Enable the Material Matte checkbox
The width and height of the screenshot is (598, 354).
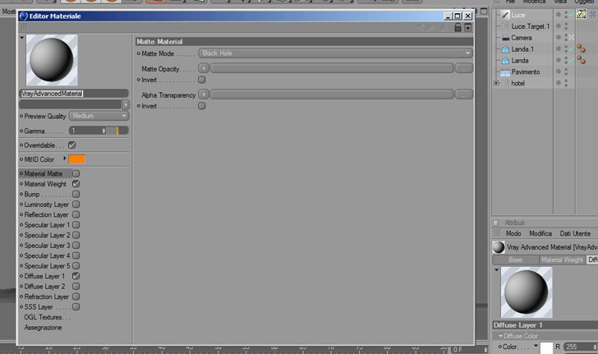pos(76,173)
